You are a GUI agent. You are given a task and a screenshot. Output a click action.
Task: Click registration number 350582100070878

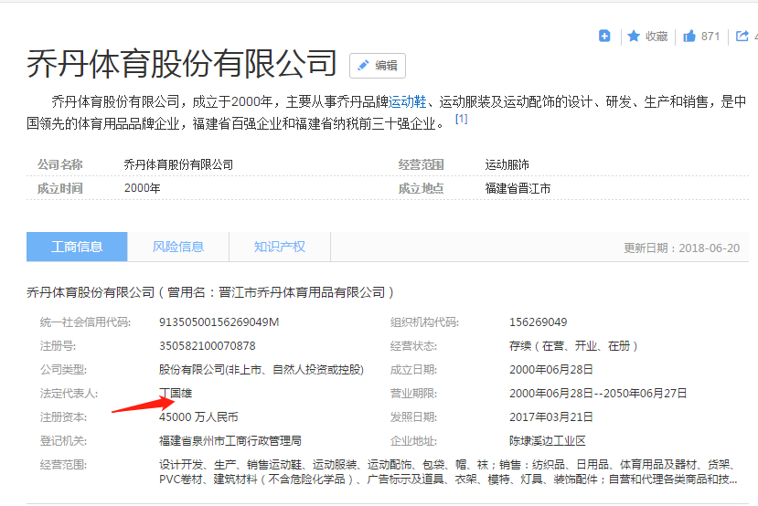point(208,345)
